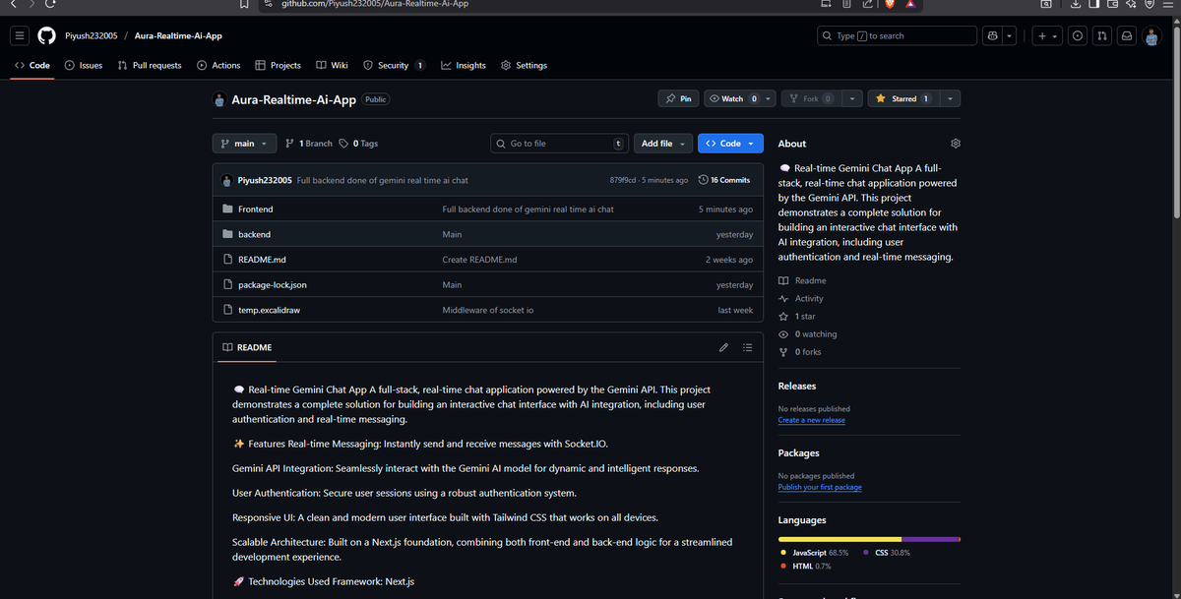This screenshot has width=1181, height=599.
Task: Click the Fork button
Action: coord(810,98)
